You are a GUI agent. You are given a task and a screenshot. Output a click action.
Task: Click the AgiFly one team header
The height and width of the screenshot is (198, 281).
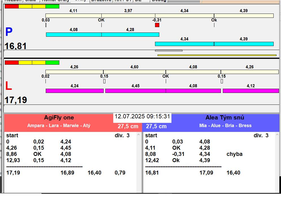tap(59, 118)
